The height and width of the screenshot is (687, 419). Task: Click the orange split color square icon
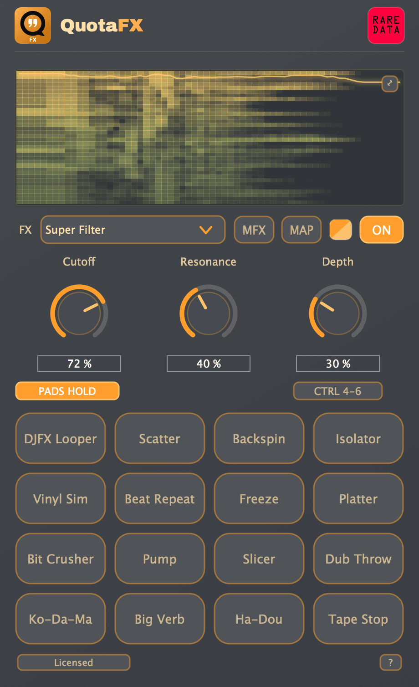pyautogui.click(x=341, y=230)
